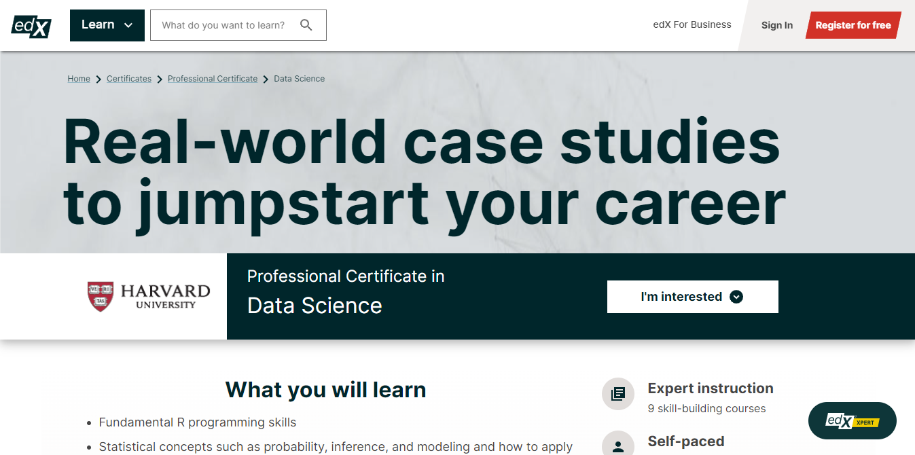Image resolution: width=915 pixels, height=455 pixels.
Task: Click the search magnifier icon
Action: click(x=306, y=25)
